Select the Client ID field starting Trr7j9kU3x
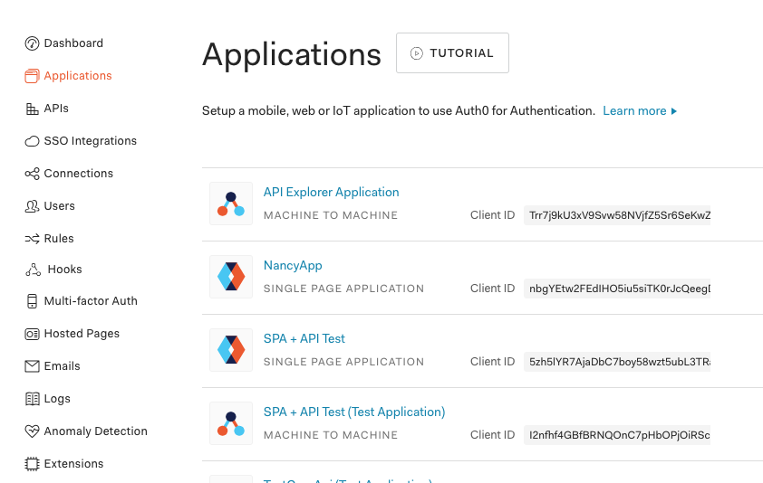Image resolution: width=763 pixels, height=483 pixels. point(617,215)
